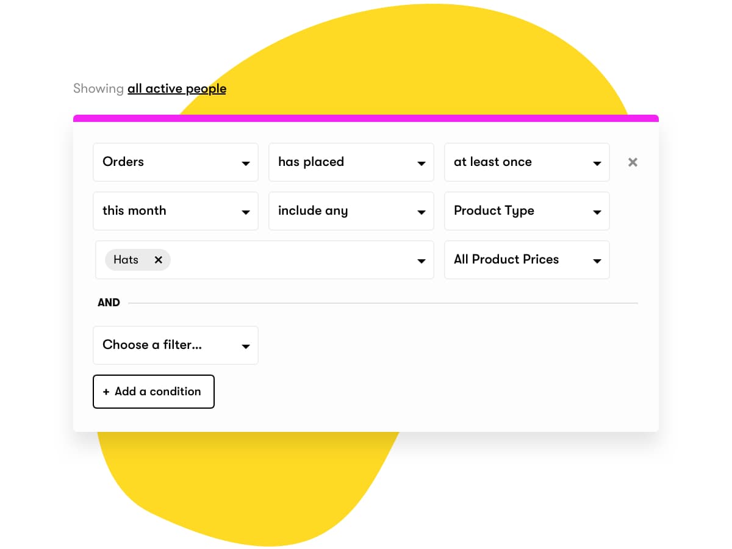This screenshot has width=732, height=549.
Task: Click the Hats tag chip
Action: (126, 260)
